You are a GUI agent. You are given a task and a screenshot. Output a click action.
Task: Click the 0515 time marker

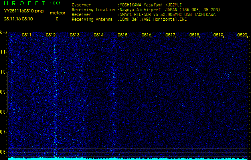tap(122, 35)
